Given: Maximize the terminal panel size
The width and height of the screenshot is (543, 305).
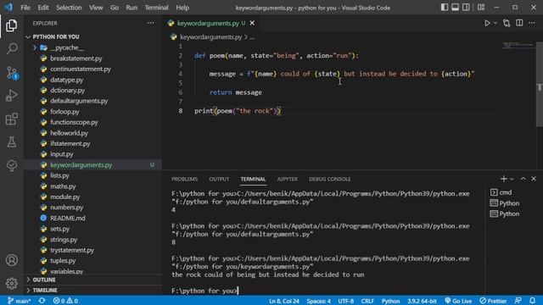Looking at the screenshot, I should coord(523,179).
